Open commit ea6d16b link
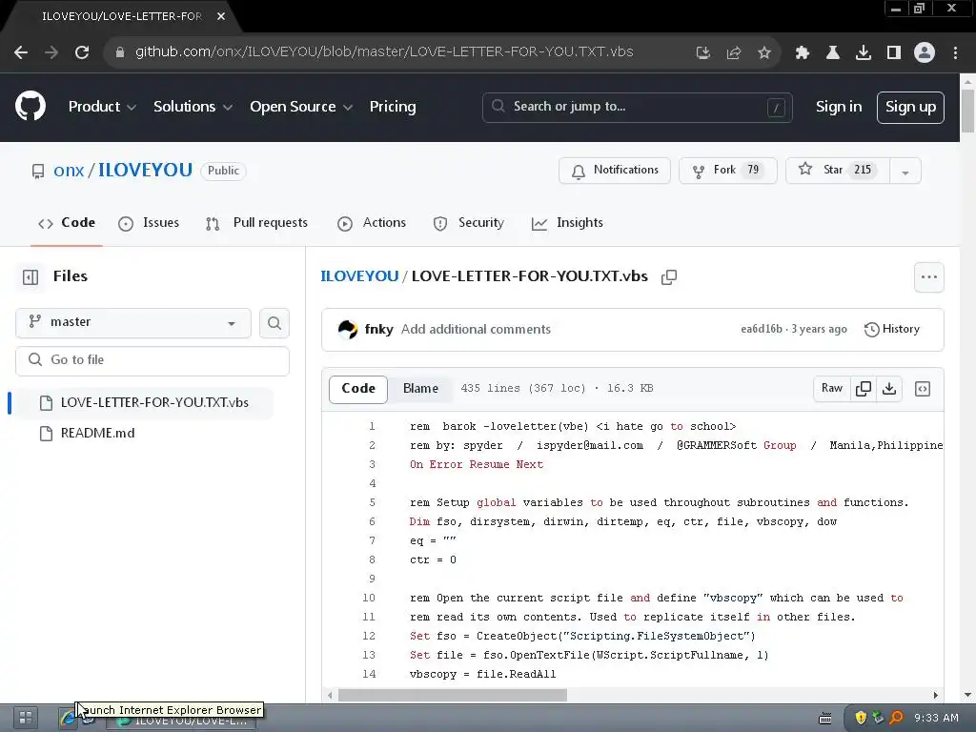976x732 pixels. tap(762, 329)
